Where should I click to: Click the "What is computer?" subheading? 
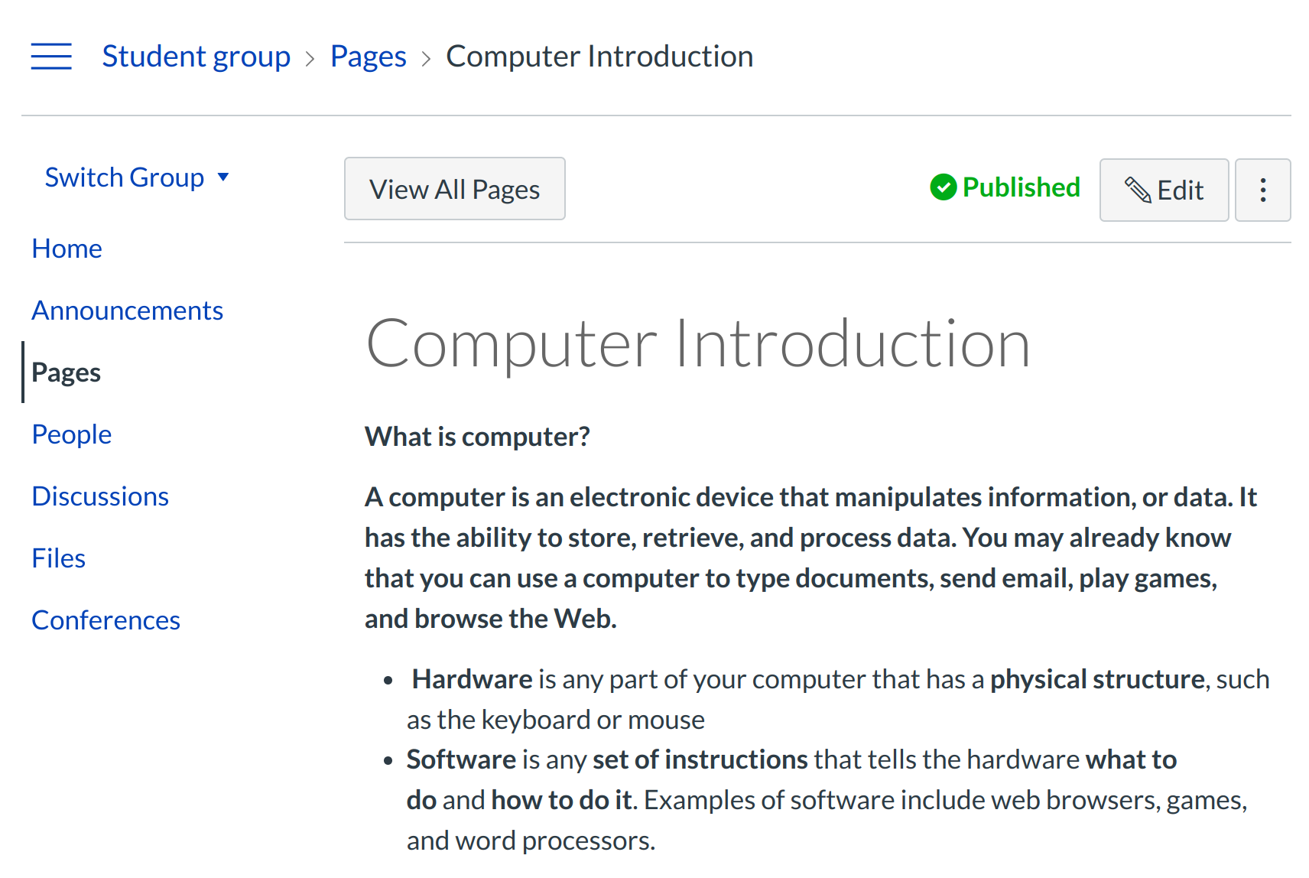477,437
